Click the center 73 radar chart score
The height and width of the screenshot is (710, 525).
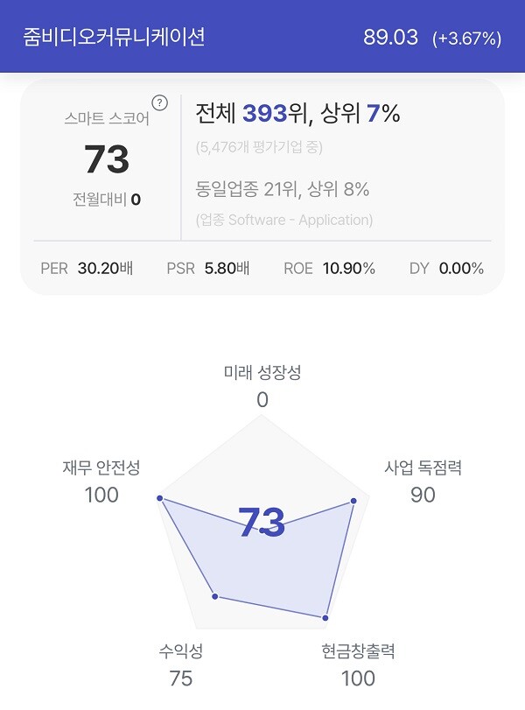pyautogui.click(x=262, y=522)
